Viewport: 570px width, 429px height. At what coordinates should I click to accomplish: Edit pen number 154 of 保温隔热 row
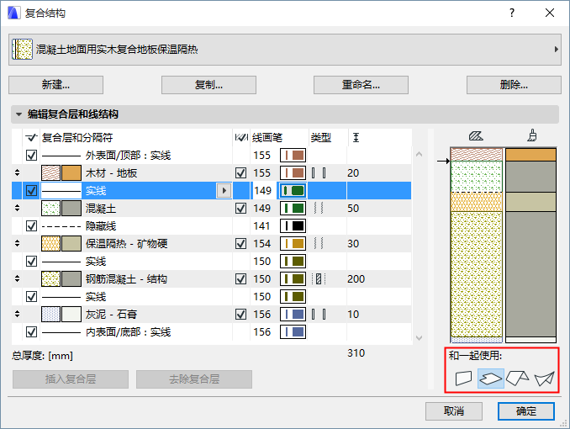click(262, 243)
